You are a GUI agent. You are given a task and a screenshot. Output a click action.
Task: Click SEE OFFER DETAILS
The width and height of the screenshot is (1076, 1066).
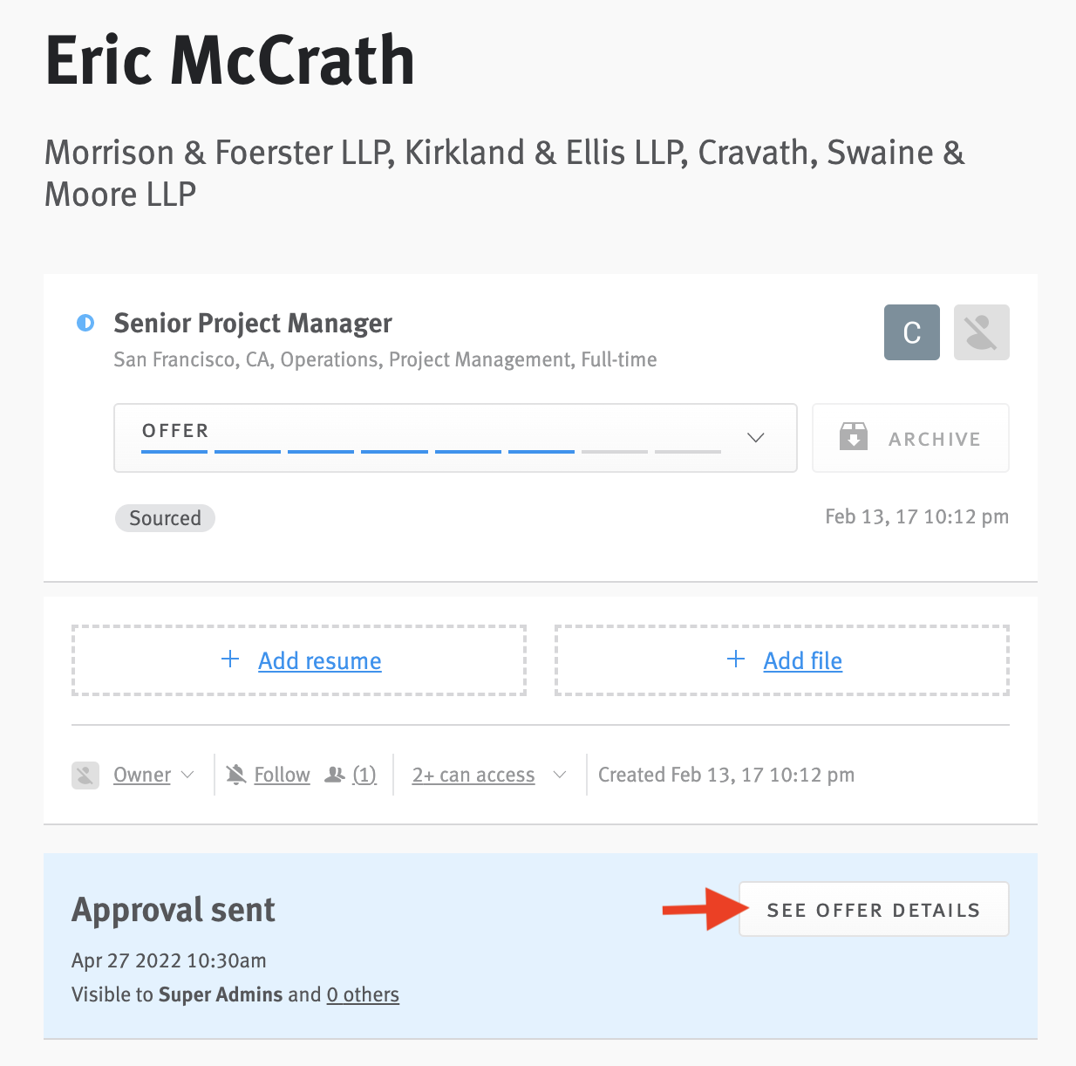[873, 909]
